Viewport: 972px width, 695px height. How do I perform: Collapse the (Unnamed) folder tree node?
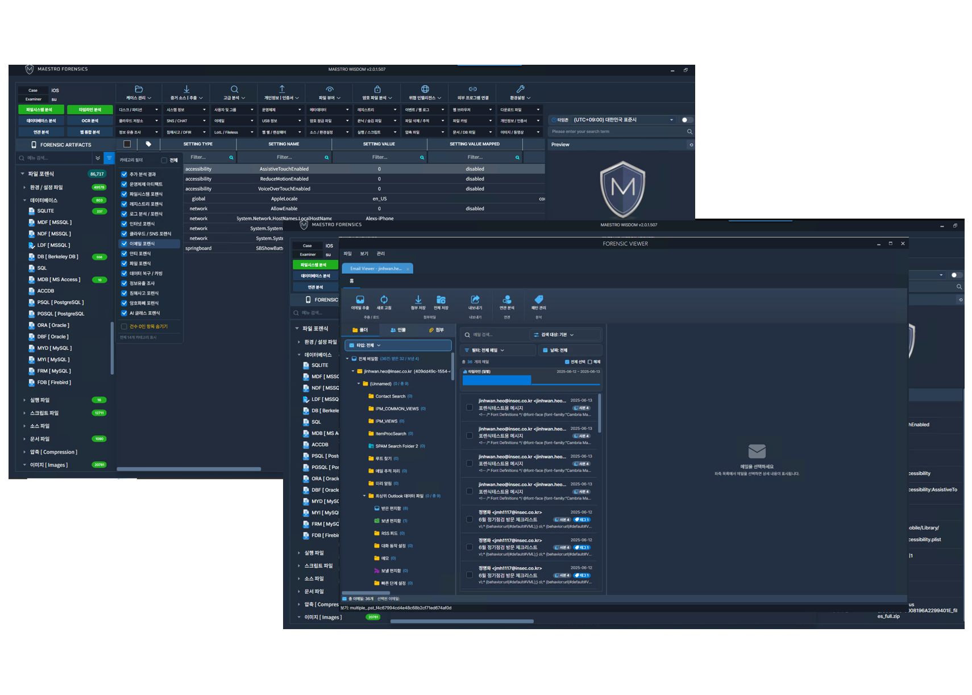click(359, 384)
